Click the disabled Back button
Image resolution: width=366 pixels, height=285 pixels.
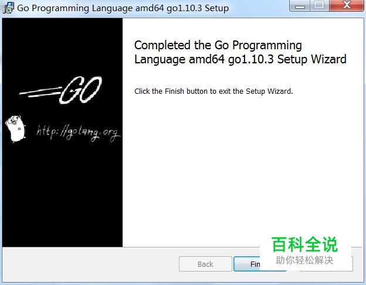[205, 264]
